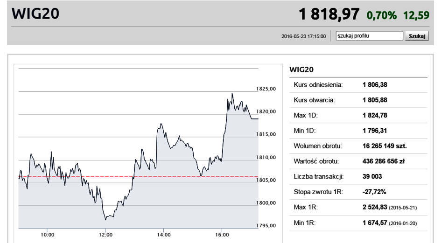Select the index value 1 818,97
The width and height of the screenshot is (441, 243).
(x=329, y=14)
